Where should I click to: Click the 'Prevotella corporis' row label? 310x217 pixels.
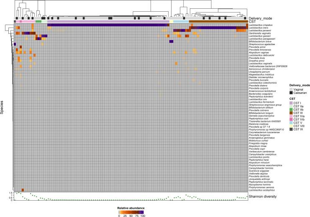(x=259, y=88)
